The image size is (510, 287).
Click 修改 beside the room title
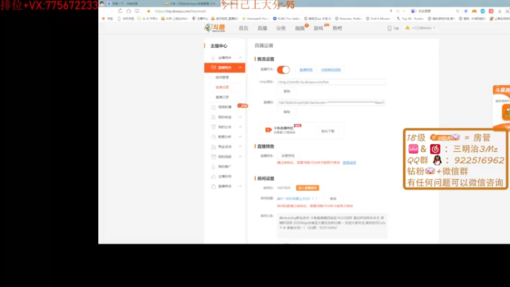pos(333,198)
